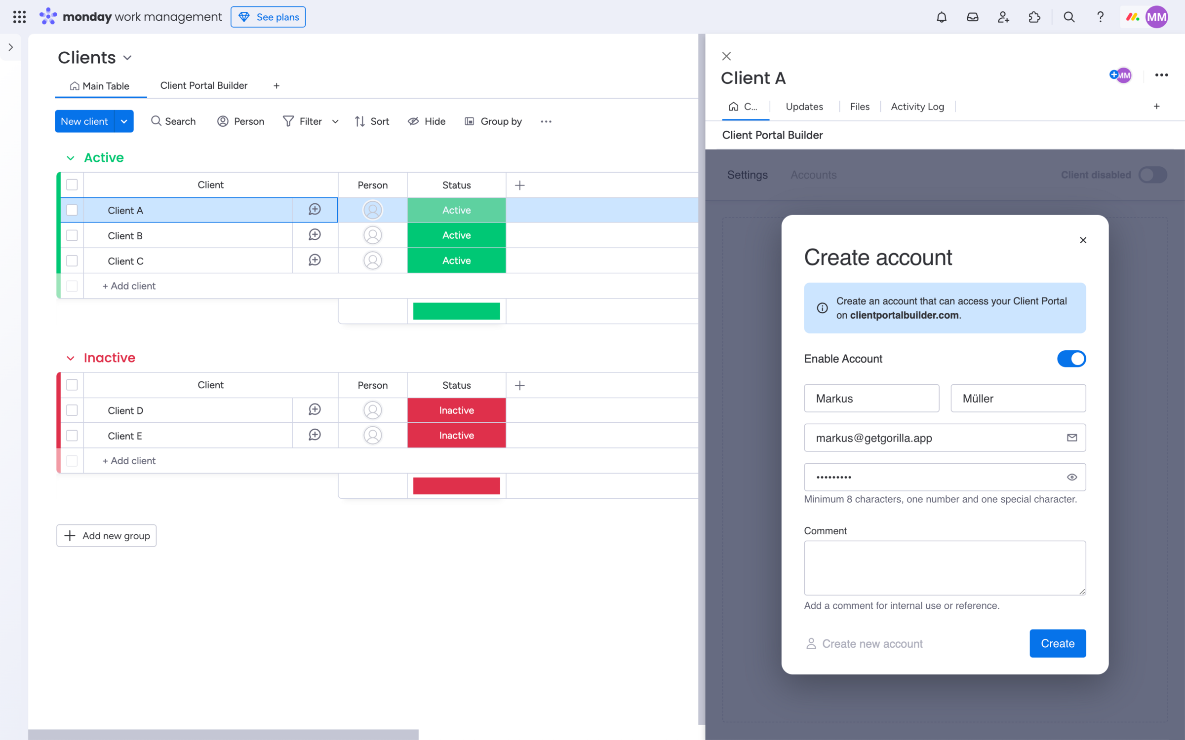The width and height of the screenshot is (1185, 740).
Task: Open Client A item options menu
Action: [1161, 75]
